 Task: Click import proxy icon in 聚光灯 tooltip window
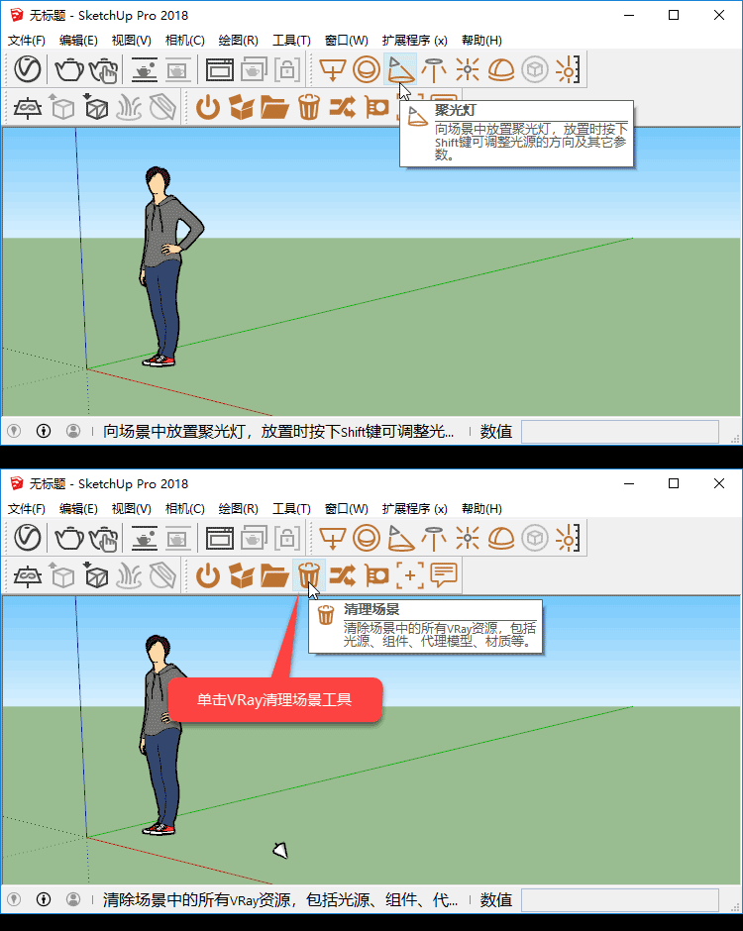pyautogui.click(x=96, y=108)
